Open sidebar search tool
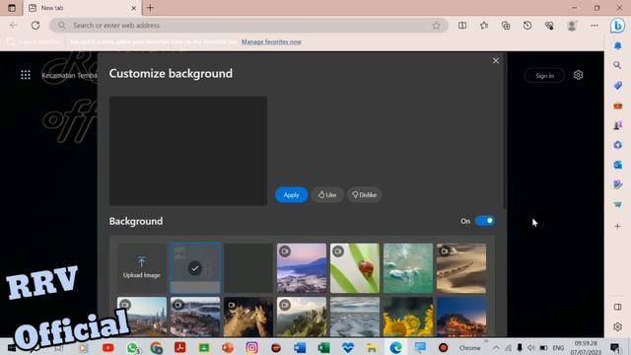 618,65
